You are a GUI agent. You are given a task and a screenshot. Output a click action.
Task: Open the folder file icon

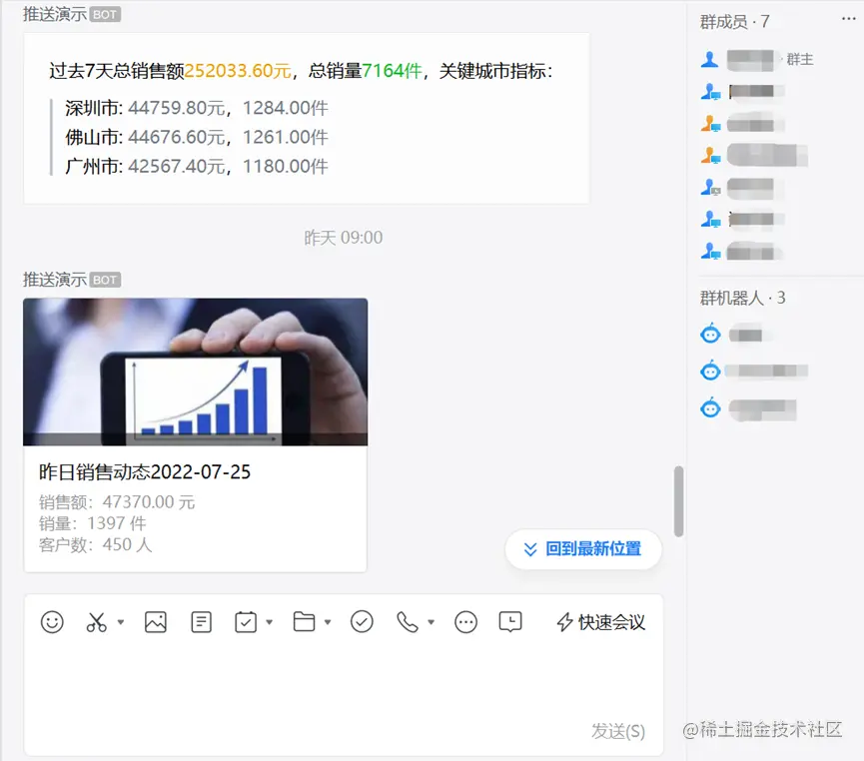click(x=305, y=622)
